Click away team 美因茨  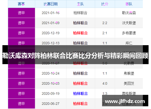129,83
